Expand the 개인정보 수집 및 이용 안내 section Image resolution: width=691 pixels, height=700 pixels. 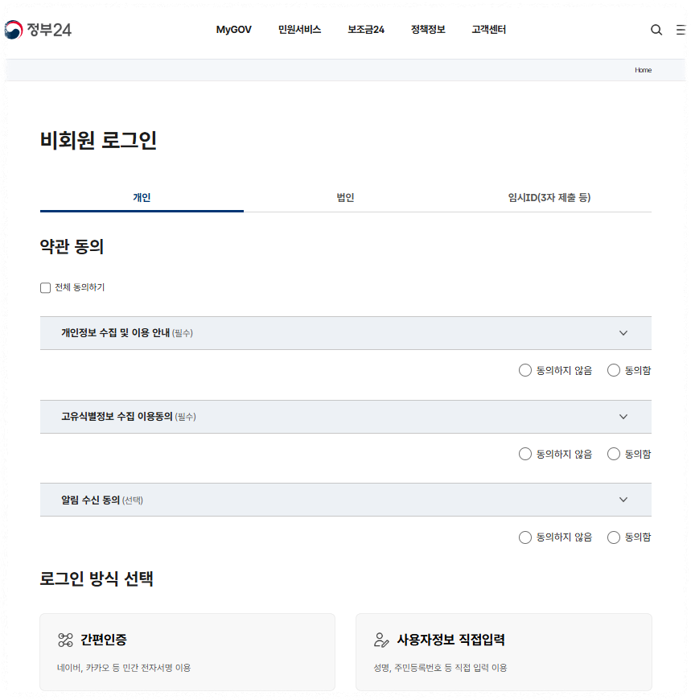(623, 332)
